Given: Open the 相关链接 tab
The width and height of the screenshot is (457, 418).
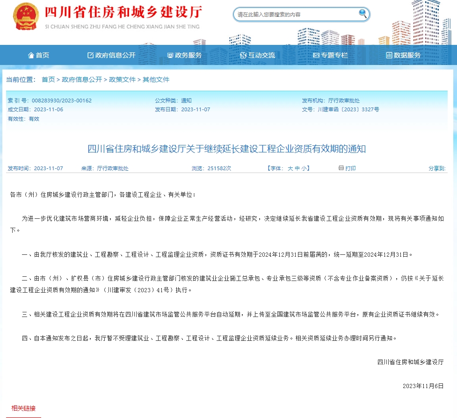Looking at the screenshot, I should 23,408.
